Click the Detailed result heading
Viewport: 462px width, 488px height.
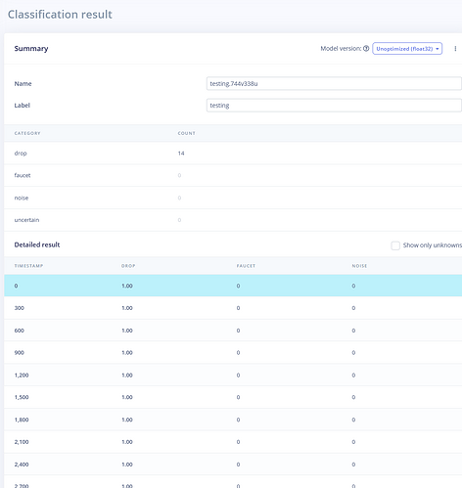click(37, 244)
